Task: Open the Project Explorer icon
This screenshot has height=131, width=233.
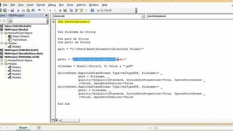Action: 71,10
